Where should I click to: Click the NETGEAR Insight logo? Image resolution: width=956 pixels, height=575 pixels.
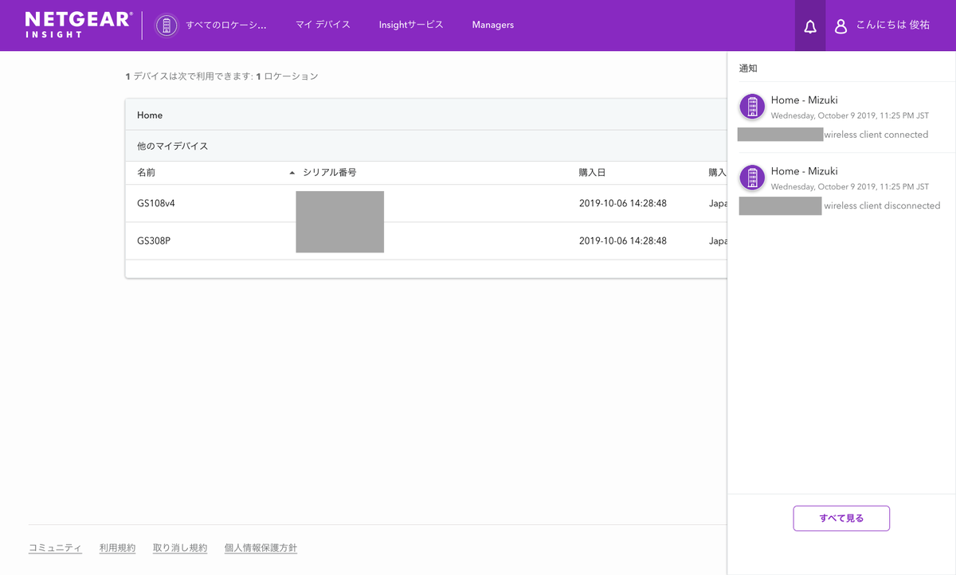click(78, 25)
